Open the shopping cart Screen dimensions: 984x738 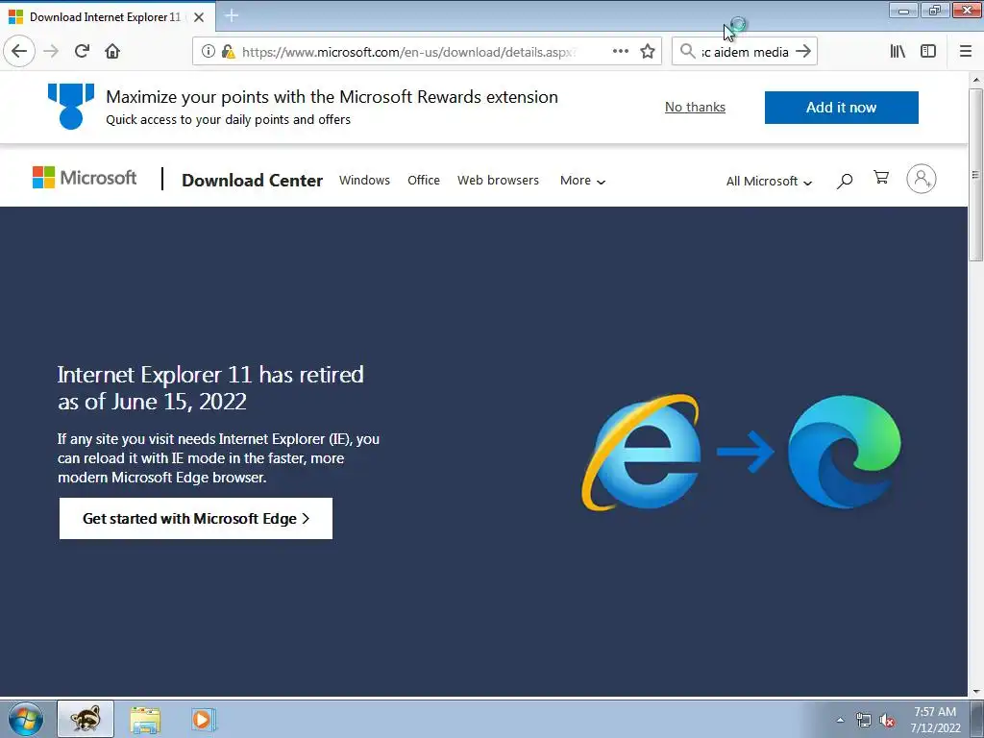click(x=881, y=178)
